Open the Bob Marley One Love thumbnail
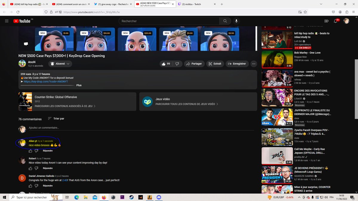This screenshot has width=358, height=201. pyautogui.click(x=277, y=59)
